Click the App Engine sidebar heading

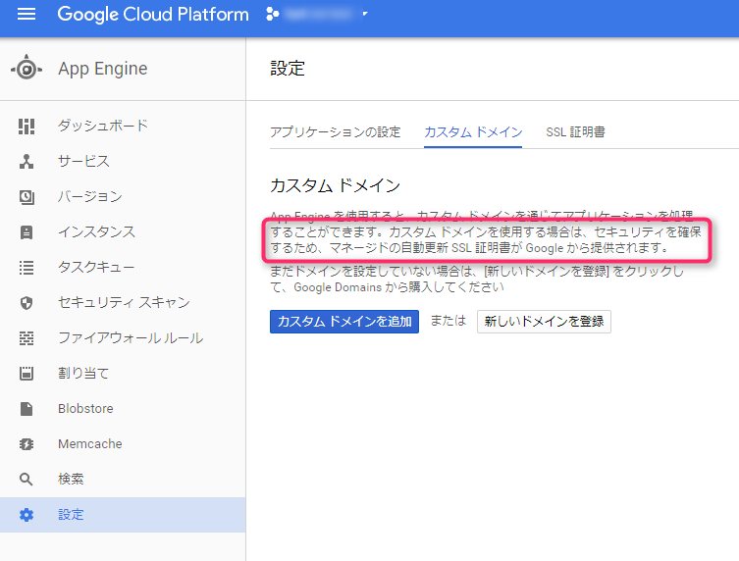click(x=103, y=69)
